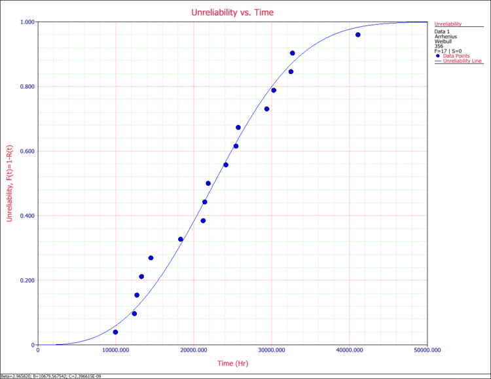Click the x-axis tick label '40000.000'

tap(350, 350)
